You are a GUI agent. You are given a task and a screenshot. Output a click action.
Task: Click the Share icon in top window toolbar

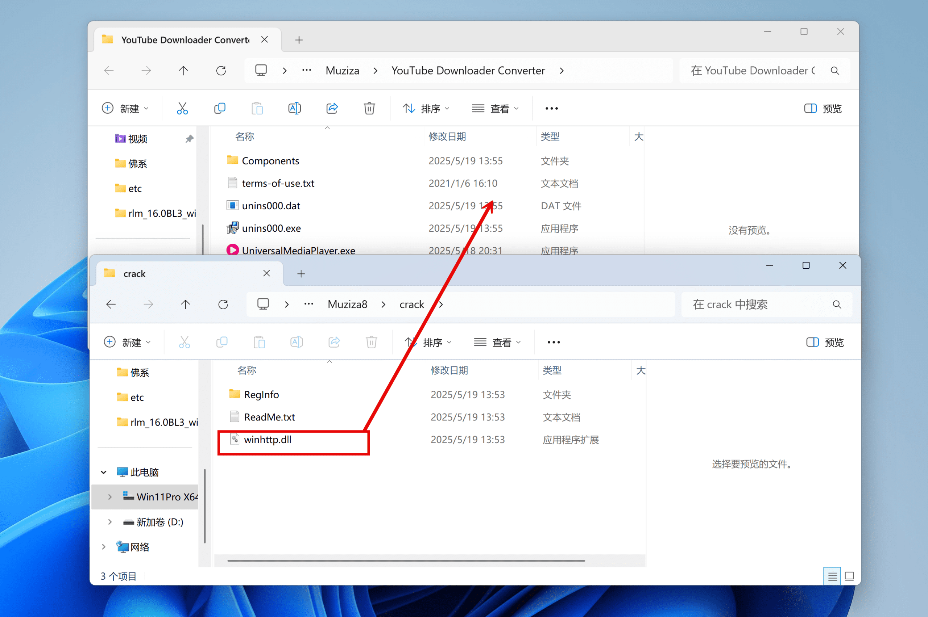point(332,108)
